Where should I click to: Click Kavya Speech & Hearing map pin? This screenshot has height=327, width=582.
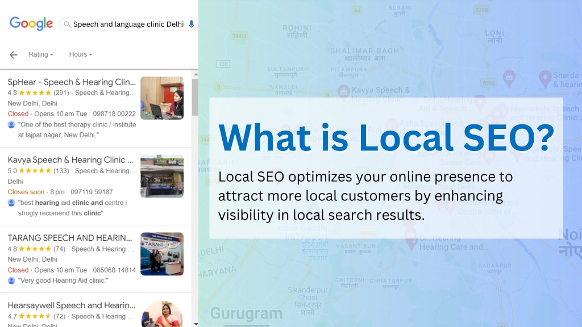[x=343, y=91]
